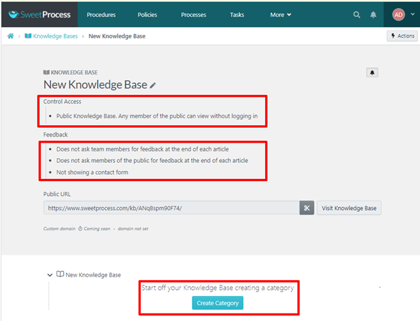The height and width of the screenshot is (321, 420).
Task: Click the Actions button
Action: [402, 36]
